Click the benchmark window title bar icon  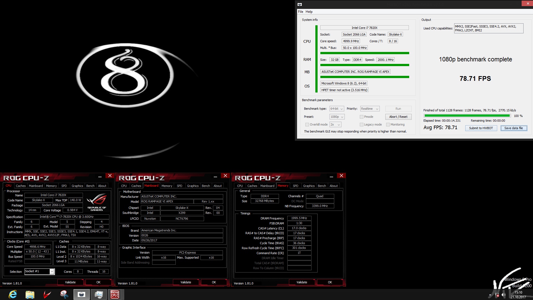coord(300,4)
